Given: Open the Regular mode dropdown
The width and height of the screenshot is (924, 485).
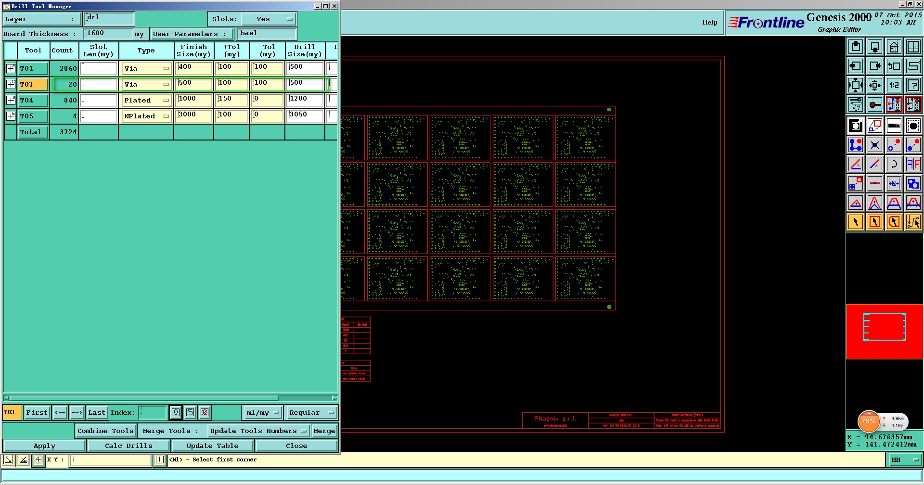Looking at the screenshot, I should [x=311, y=412].
